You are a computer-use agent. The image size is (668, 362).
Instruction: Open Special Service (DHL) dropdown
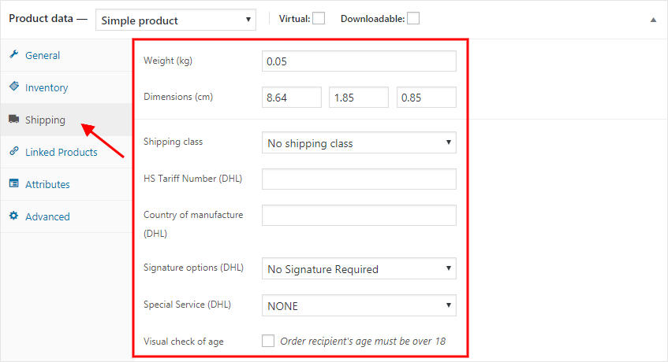(359, 305)
